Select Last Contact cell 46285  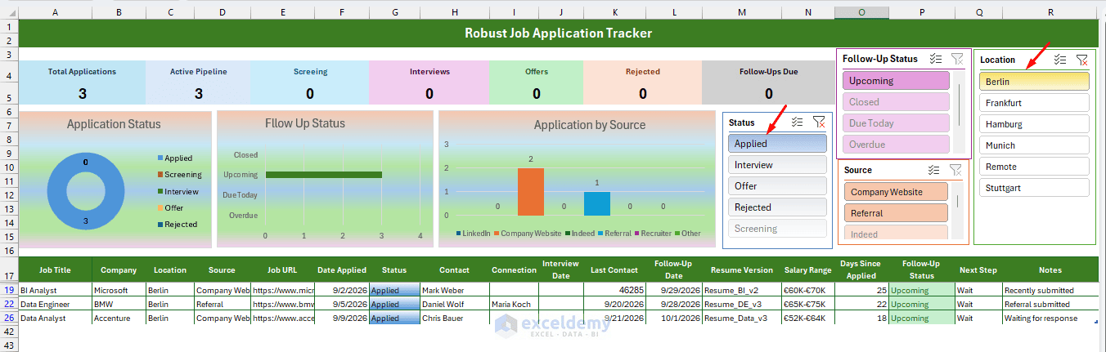pos(615,290)
